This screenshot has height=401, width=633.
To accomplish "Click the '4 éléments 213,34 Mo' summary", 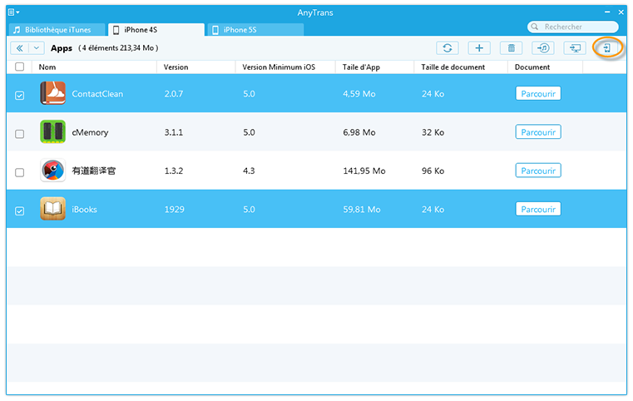I will coord(118,48).
